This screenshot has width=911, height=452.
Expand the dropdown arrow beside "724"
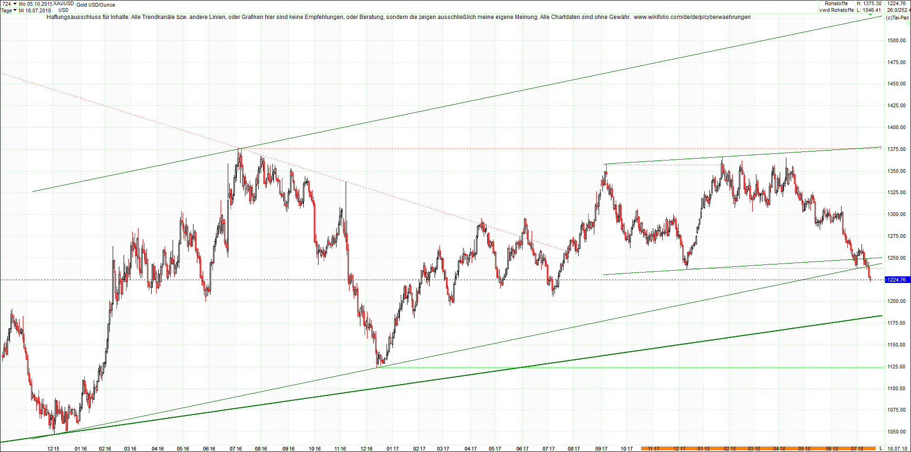[15, 4]
